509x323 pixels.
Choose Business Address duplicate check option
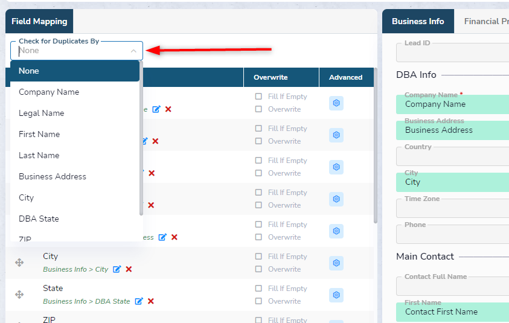(75, 176)
